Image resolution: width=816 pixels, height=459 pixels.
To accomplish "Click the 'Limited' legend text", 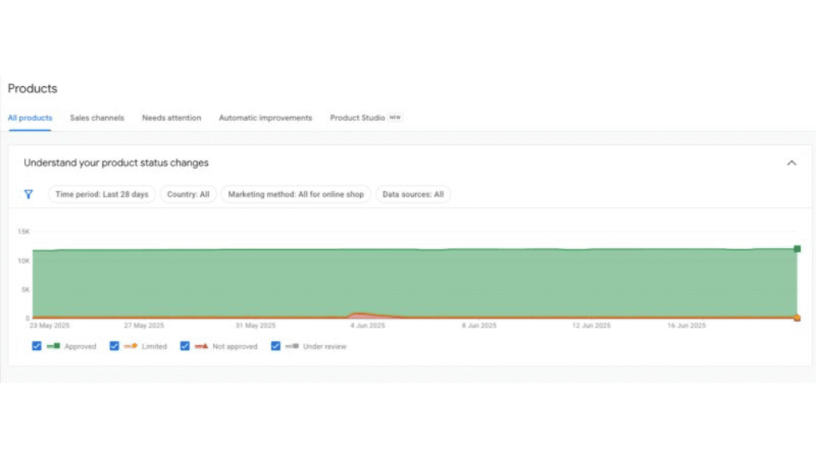I will point(154,347).
